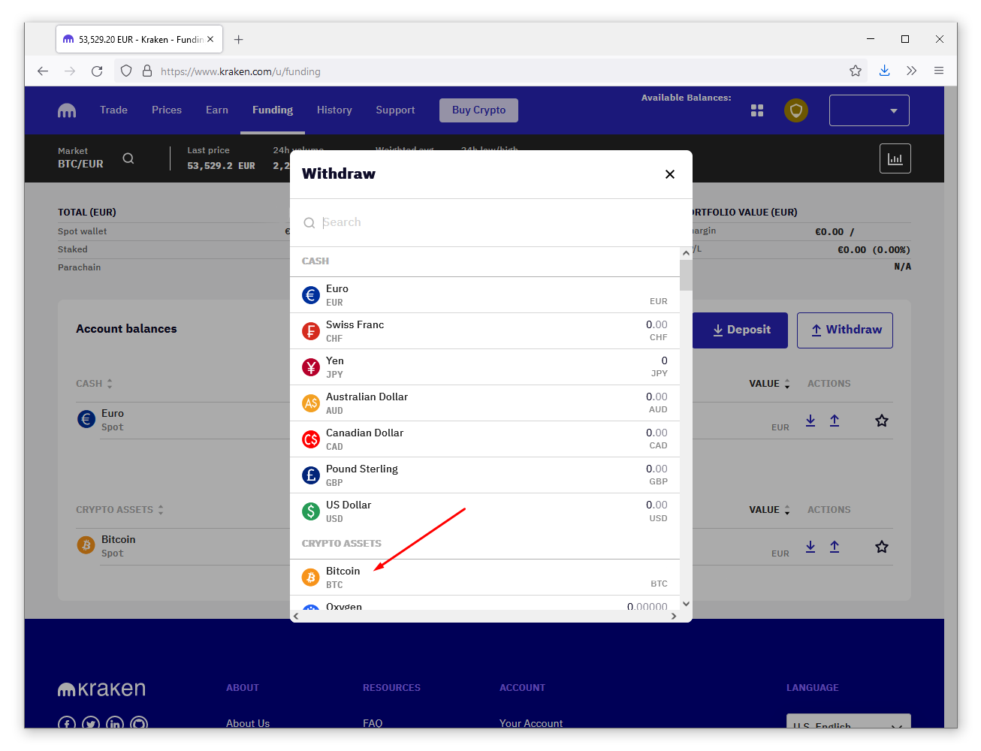
Task: Click the Withdraw button in Account balances
Action: [x=845, y=330]
